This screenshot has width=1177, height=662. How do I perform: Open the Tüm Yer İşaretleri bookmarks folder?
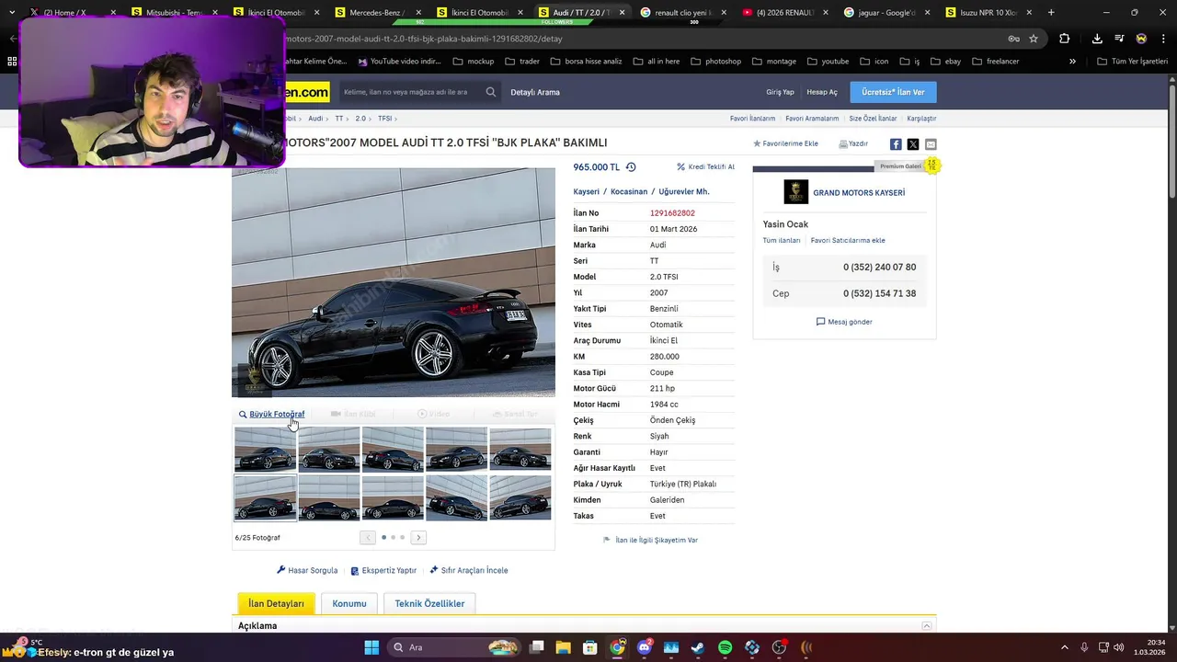click(1133, 62)
